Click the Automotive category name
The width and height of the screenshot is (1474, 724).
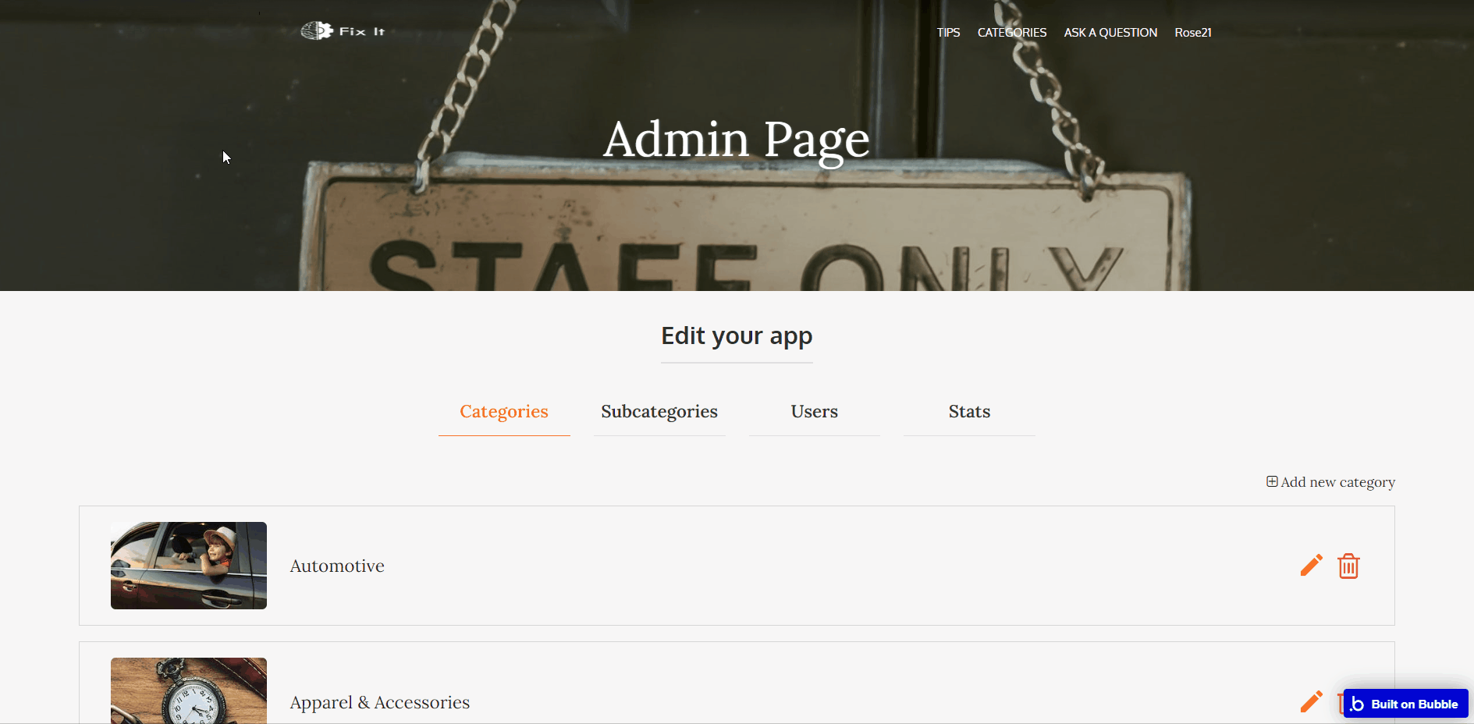tap(337, 566)
